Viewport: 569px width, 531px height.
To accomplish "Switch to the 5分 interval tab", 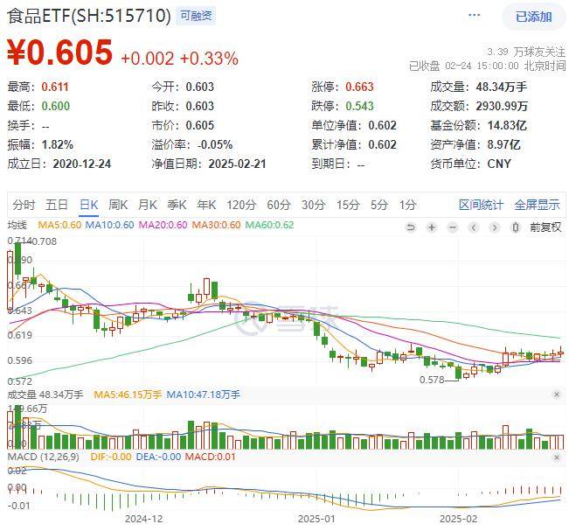I will click(x=379, y=205).
